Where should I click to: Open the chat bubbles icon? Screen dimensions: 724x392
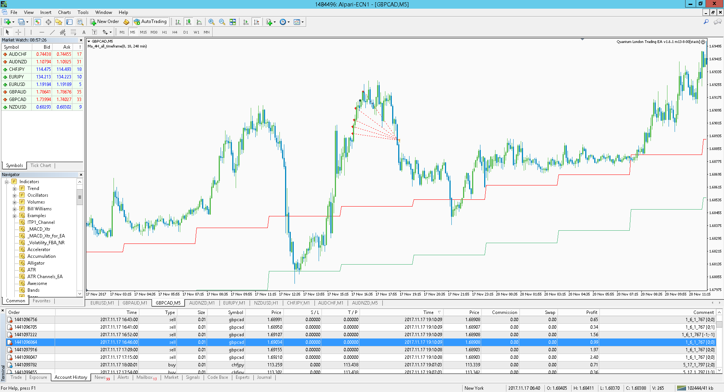tap(718, 22)
